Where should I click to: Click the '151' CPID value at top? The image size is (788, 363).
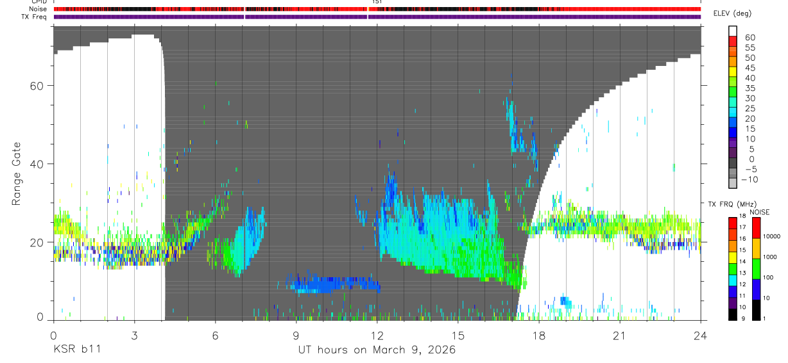point(377,2)
